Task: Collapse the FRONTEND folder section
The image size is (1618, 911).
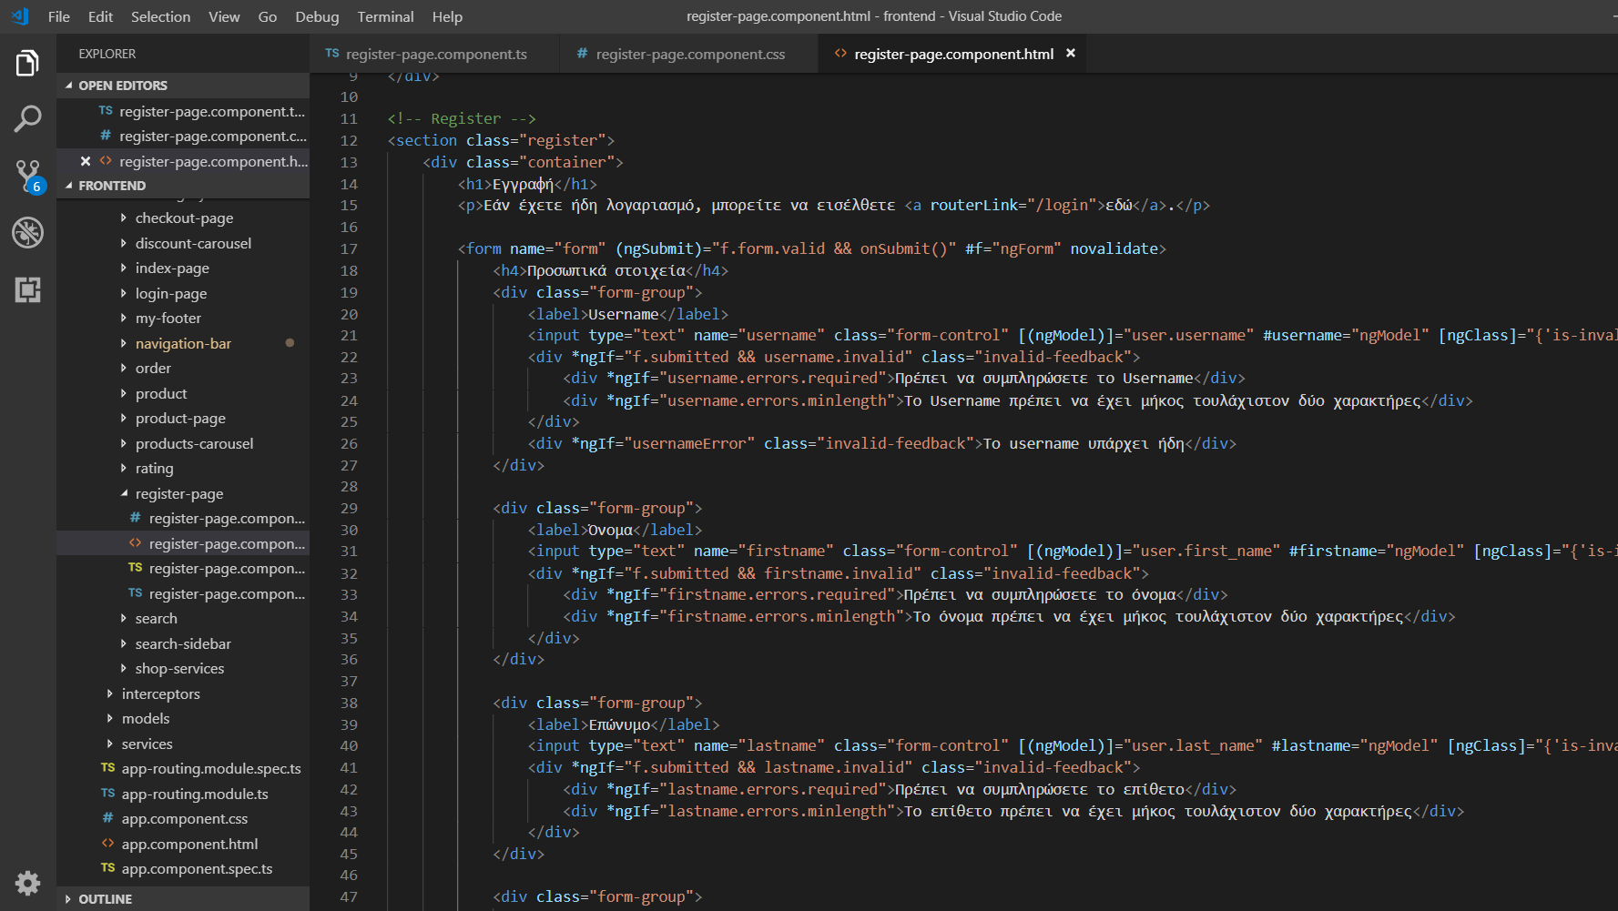Action: pyautogui.click(x=182, y=186)
